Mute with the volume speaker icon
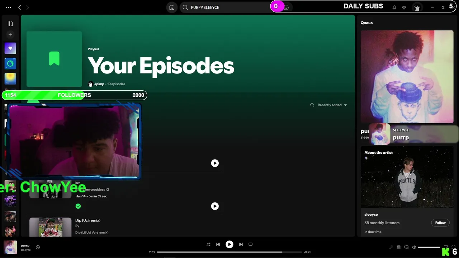This screenshot has height=258, width=459. [x=414, y=247]
